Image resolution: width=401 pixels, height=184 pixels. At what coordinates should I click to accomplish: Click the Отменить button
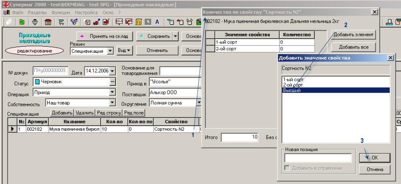coord(157,51)
